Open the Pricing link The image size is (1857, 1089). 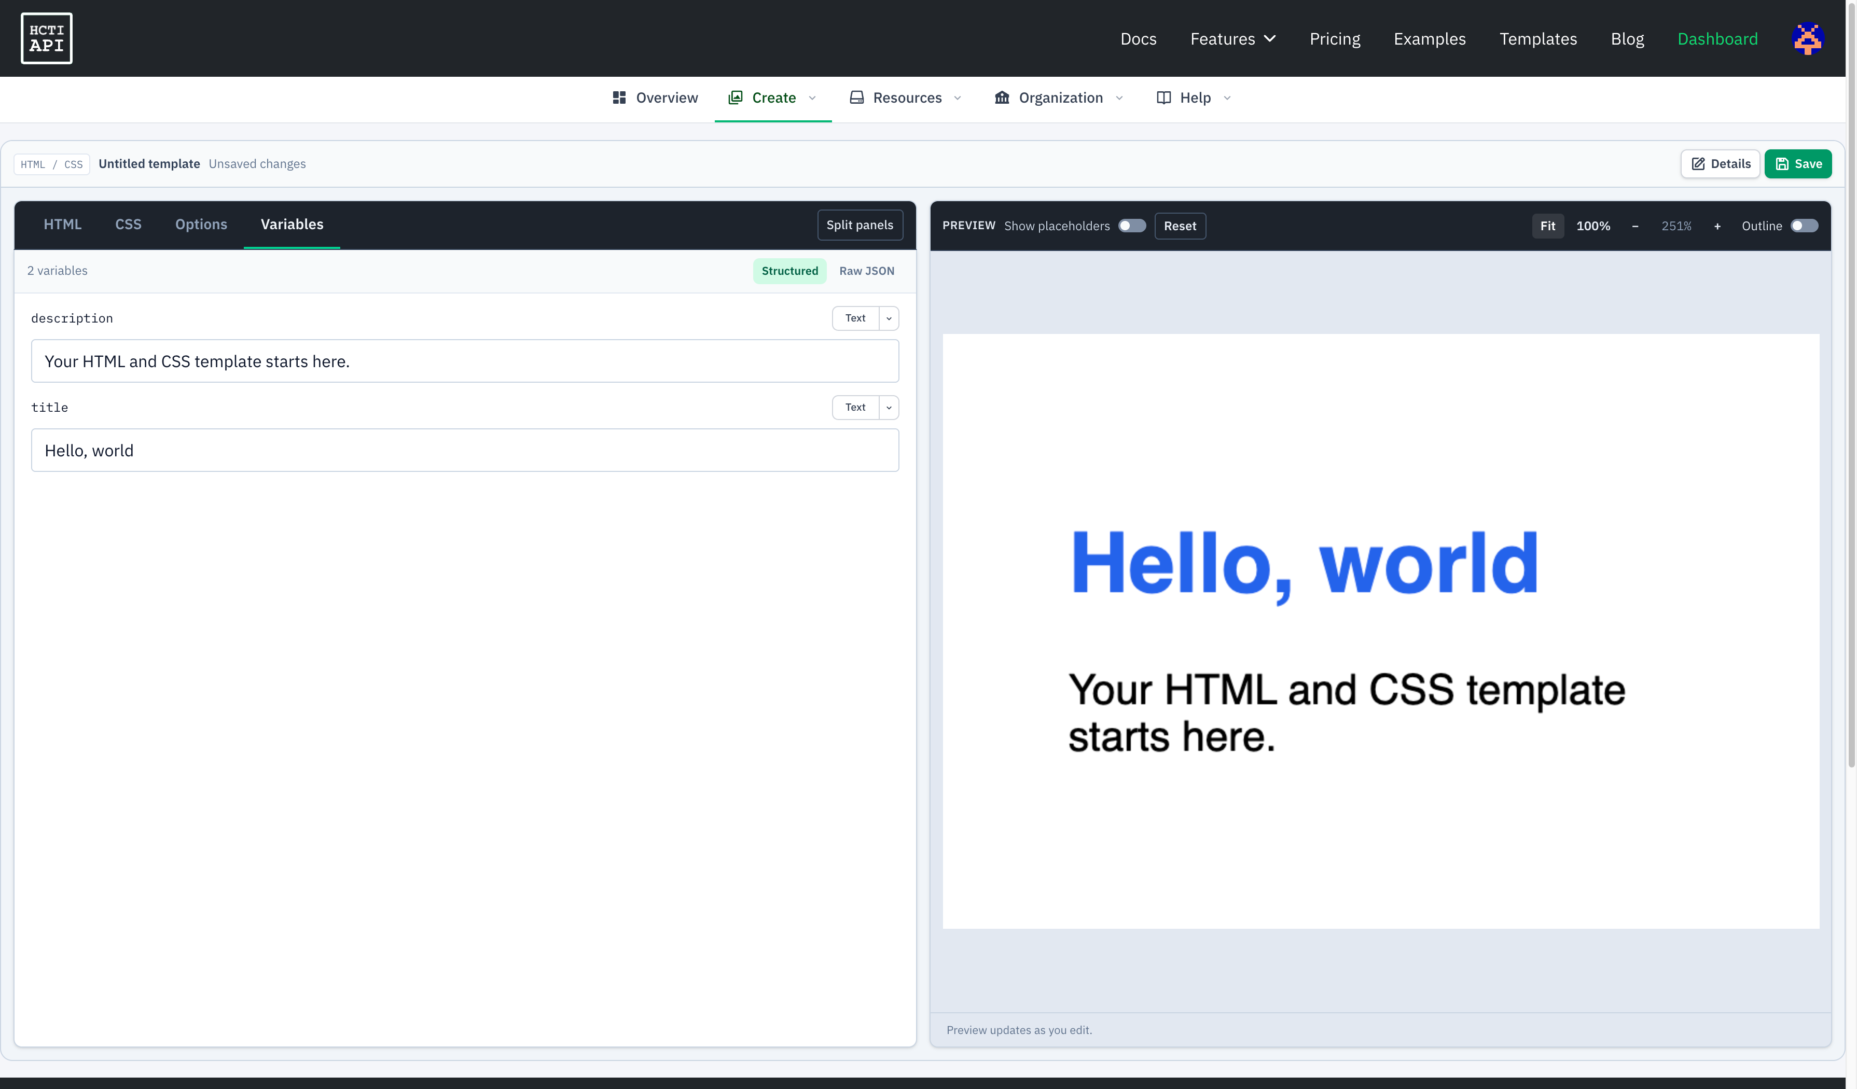pos(1335,38)
